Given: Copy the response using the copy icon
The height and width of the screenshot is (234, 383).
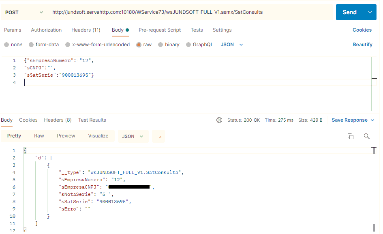Looking at the screenshot, I should [x=351, y=136].
